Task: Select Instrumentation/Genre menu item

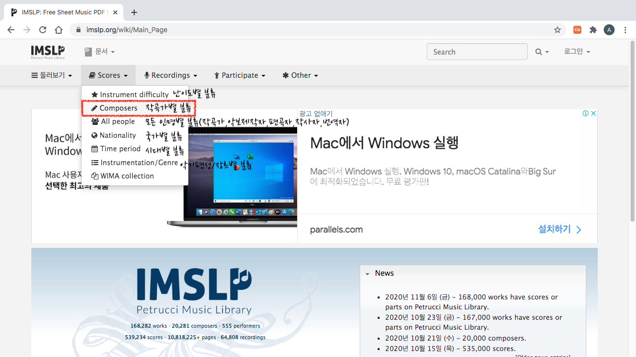Action: pos(135,163)
